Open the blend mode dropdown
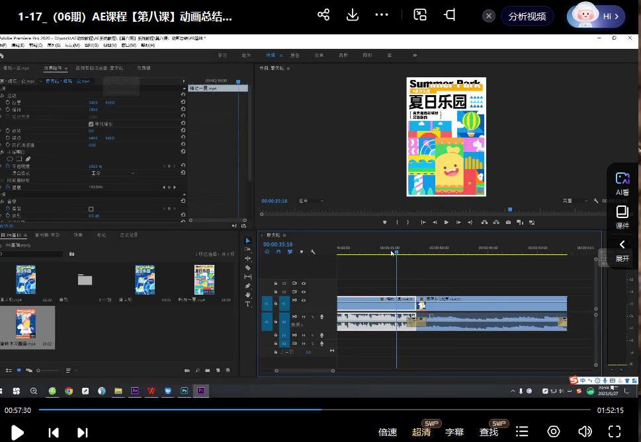The height and width of the screenshot is (442, 641). [111, 173]
